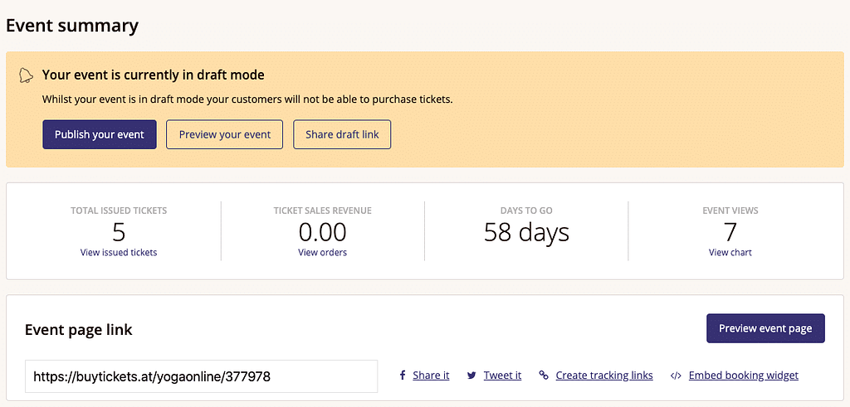Click the Event summary heading
850x407 pixels.
(x=72, y=26)
